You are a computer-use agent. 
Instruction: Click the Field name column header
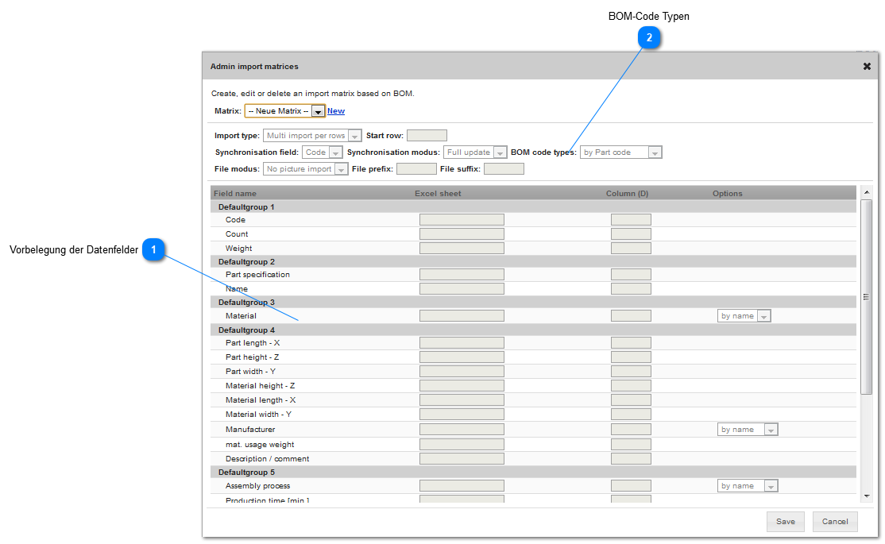[235, 194]
